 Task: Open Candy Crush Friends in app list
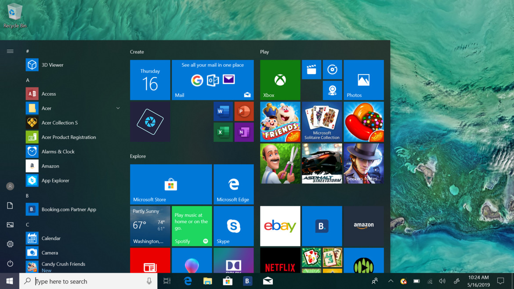[73, 267]
